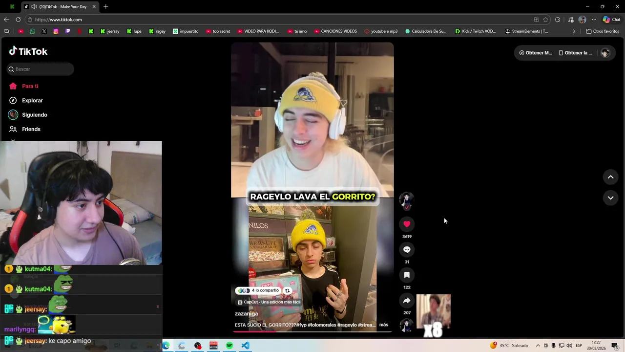This screenshot has width=625, height=352.
Task: Go back with the browser back arrow
Action: click(x=6, y=20)
